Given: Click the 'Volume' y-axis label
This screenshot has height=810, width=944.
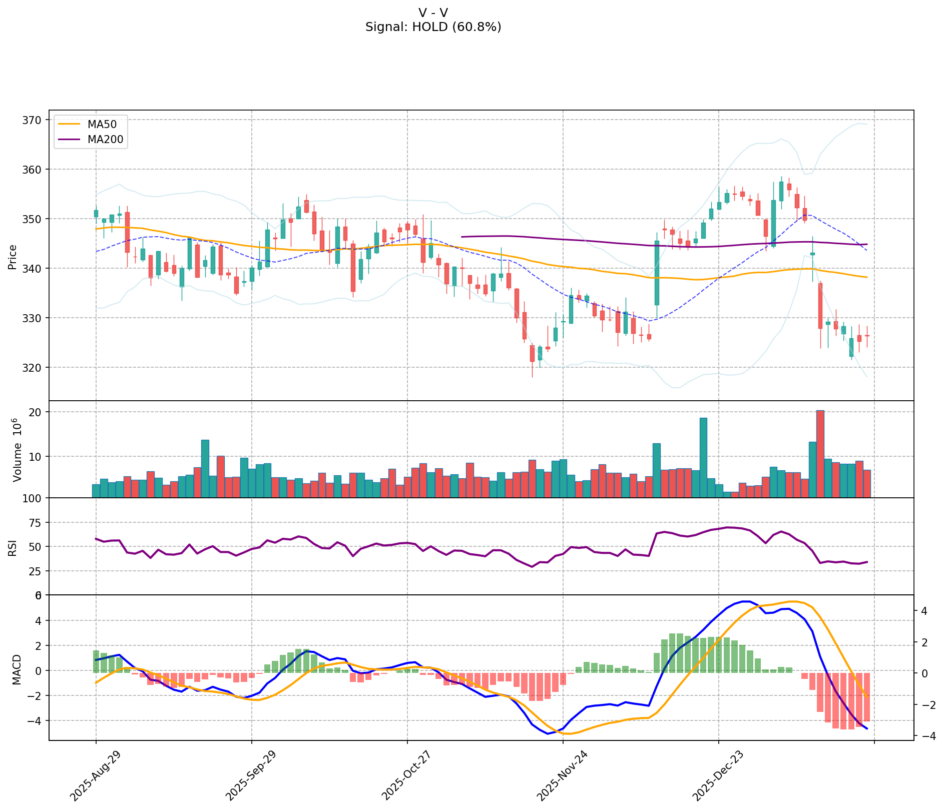Looking at the screenshot, I should [x=18, y=450].
